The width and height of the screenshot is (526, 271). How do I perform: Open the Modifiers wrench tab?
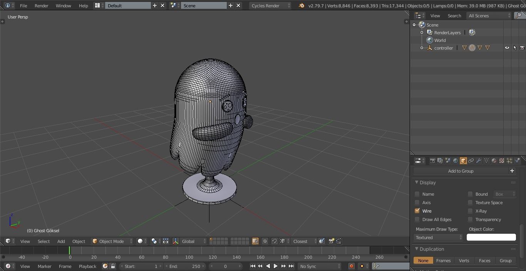479,161
